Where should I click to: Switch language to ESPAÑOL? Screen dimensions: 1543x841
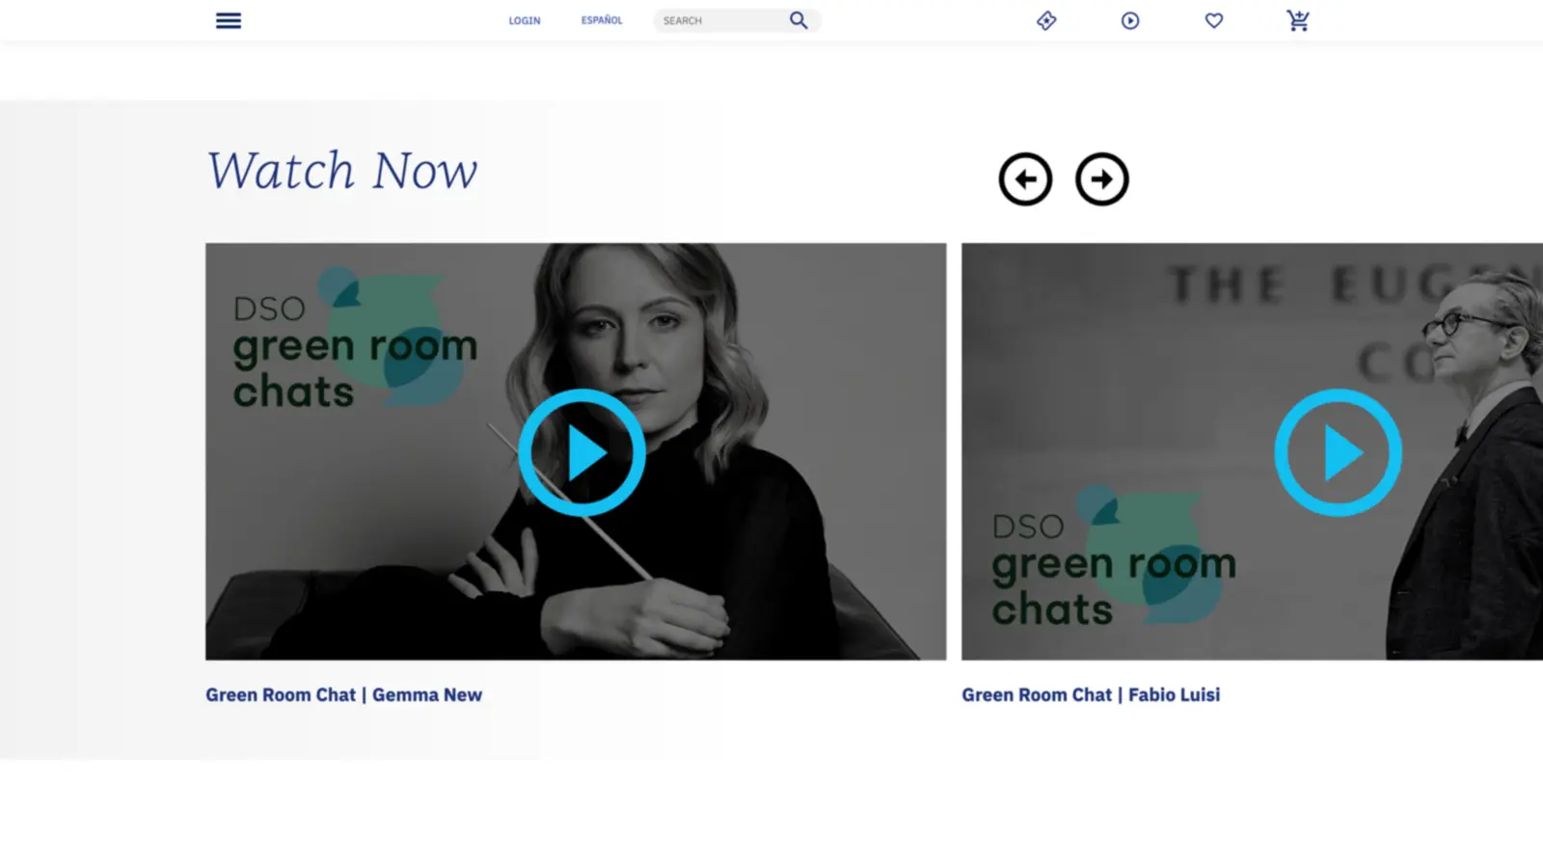coord(602,20)
